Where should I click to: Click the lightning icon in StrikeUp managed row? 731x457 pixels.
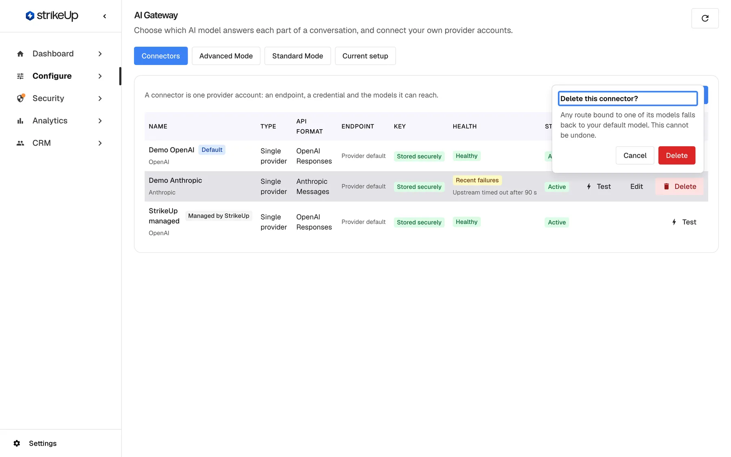point(674,222)
